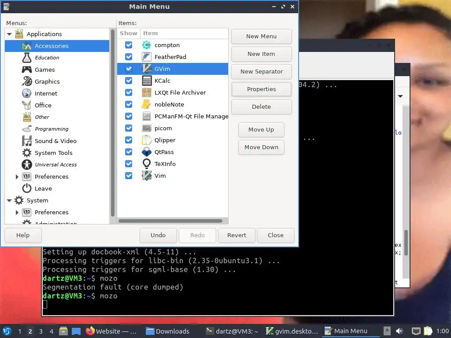Click the Games controller icon

pos(27,70)
